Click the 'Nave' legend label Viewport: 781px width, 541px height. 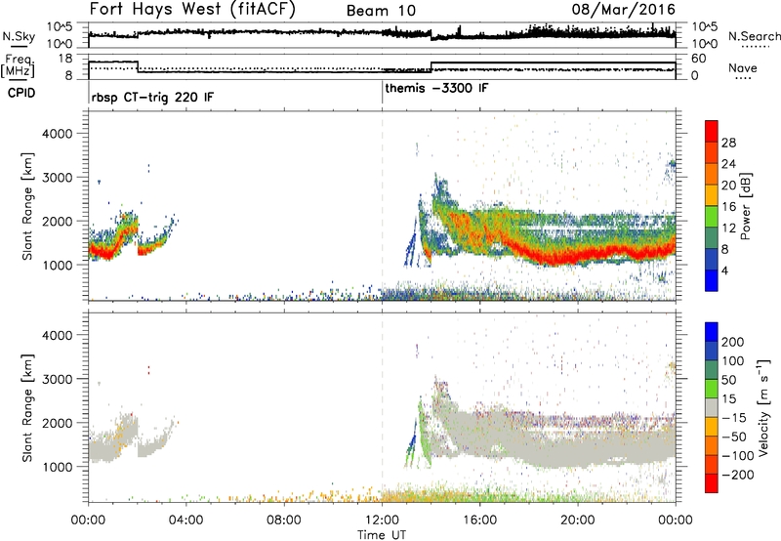pos(743,68)
